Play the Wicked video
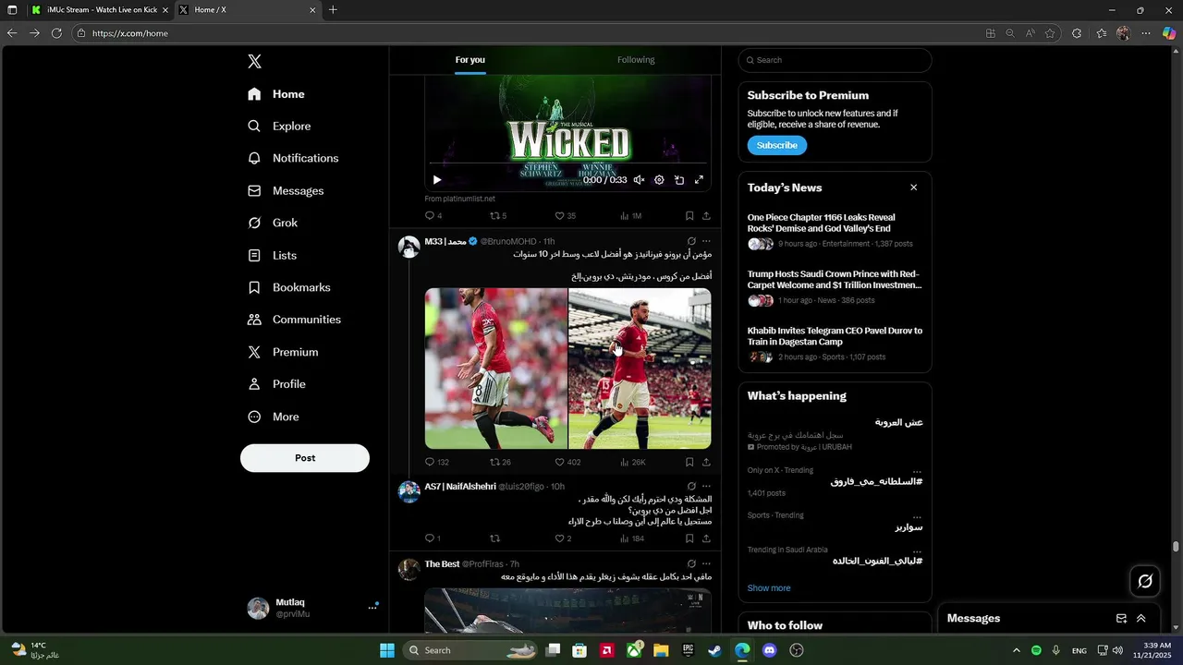Image resolution: width=1183 pixels, height=665 pixels. coord(437,180)
